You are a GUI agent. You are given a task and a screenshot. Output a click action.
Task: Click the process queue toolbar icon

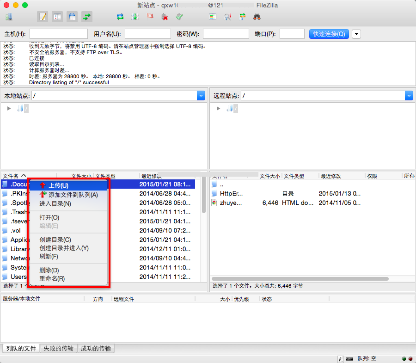135,17
